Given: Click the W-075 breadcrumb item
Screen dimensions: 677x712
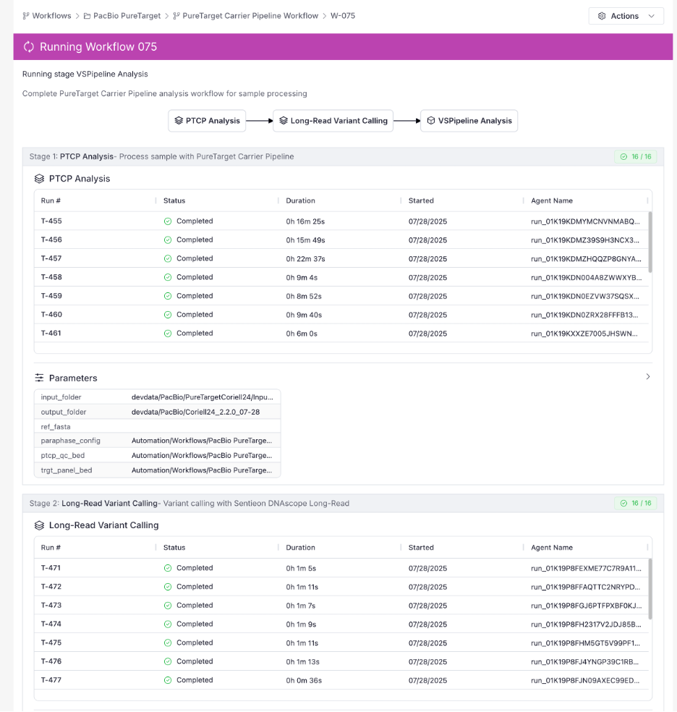Looking at the screenshot, I should coord(343,16).
